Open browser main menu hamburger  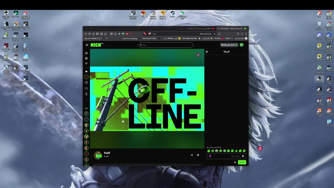(85, 34)
